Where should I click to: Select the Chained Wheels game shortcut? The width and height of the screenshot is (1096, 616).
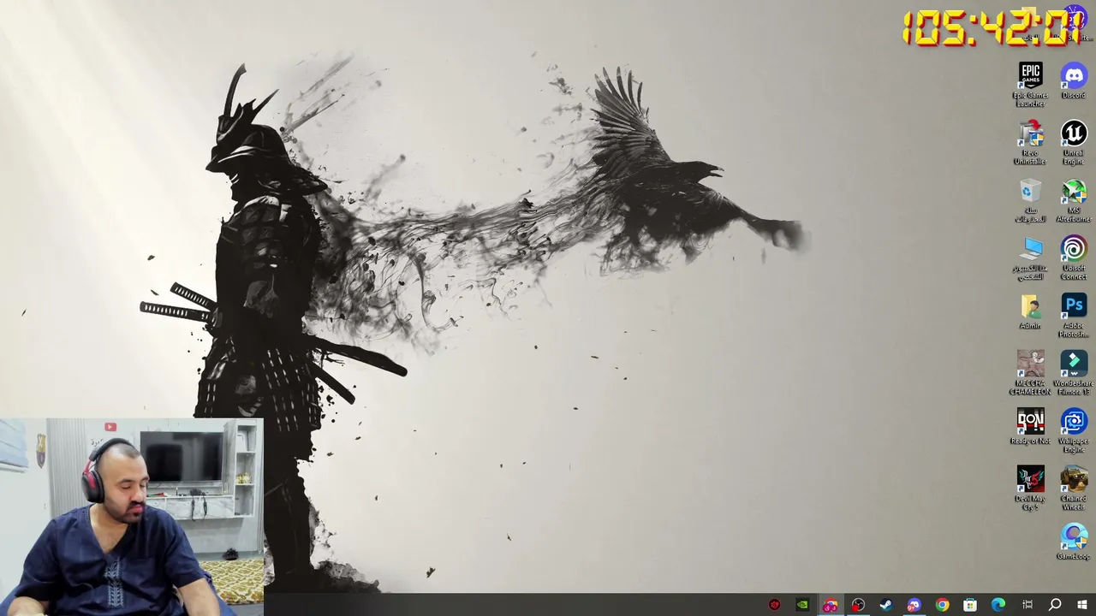1073,488
